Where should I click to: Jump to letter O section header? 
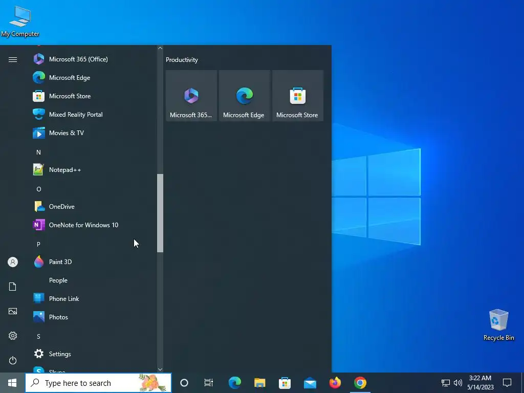click(38, 189)
